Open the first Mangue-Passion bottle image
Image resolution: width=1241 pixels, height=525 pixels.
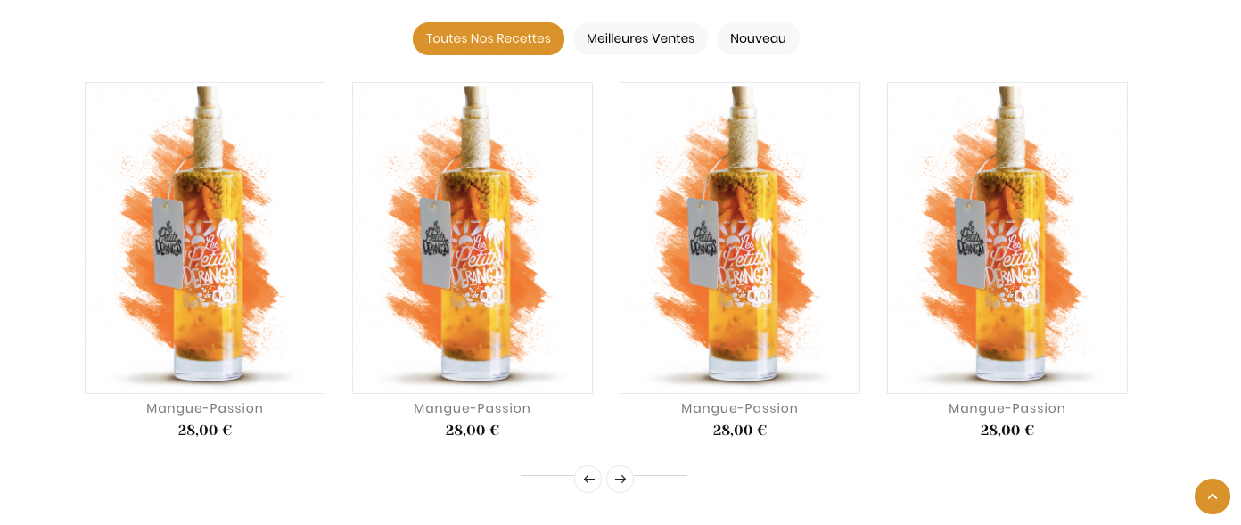point(205,238)
